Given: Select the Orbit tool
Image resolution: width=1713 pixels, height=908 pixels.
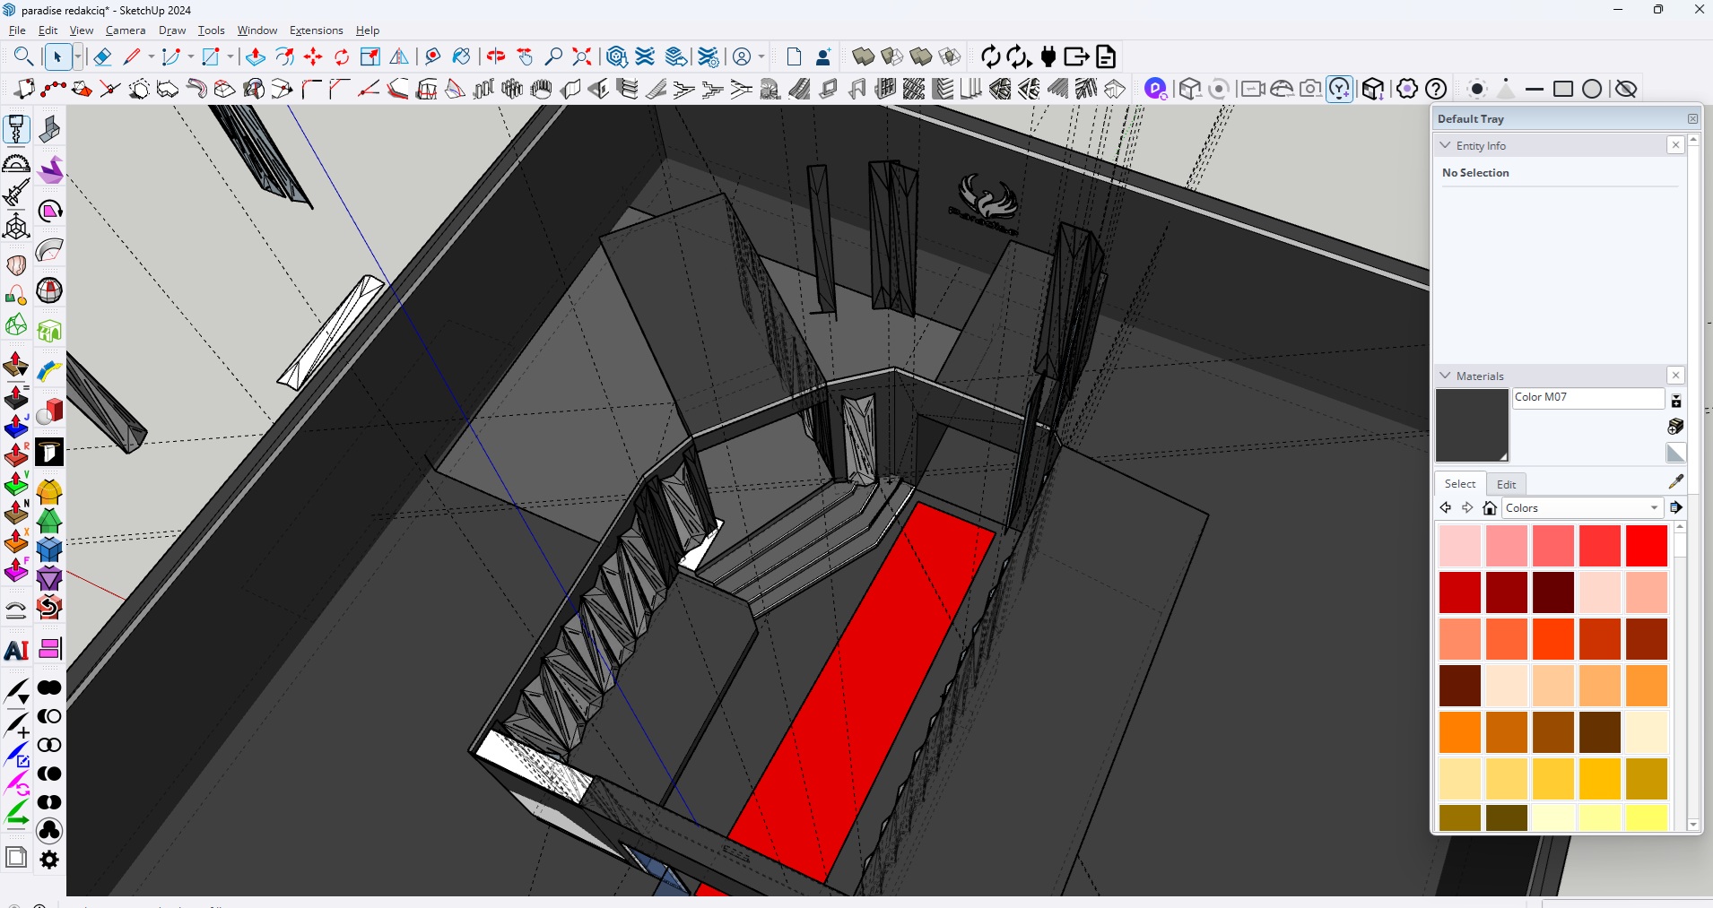Looking at the screenshot, I should point(496,57).
